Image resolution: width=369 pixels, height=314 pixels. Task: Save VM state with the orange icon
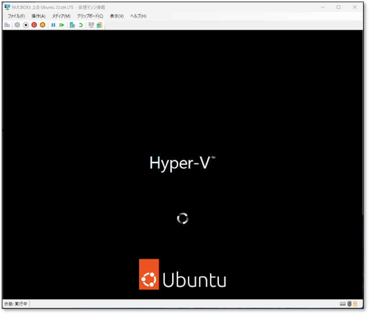point(43,25)
